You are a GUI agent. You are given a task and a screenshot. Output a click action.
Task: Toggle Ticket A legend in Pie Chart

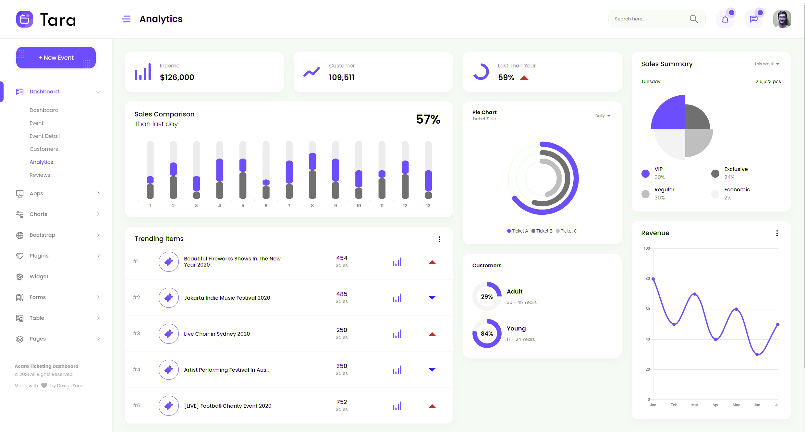(x=518, y=231)
